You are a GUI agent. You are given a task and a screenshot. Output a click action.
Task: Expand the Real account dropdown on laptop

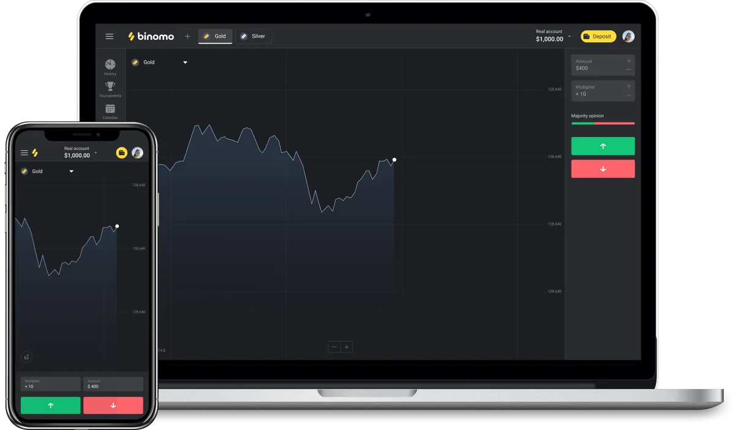click(x=569, y=36)
